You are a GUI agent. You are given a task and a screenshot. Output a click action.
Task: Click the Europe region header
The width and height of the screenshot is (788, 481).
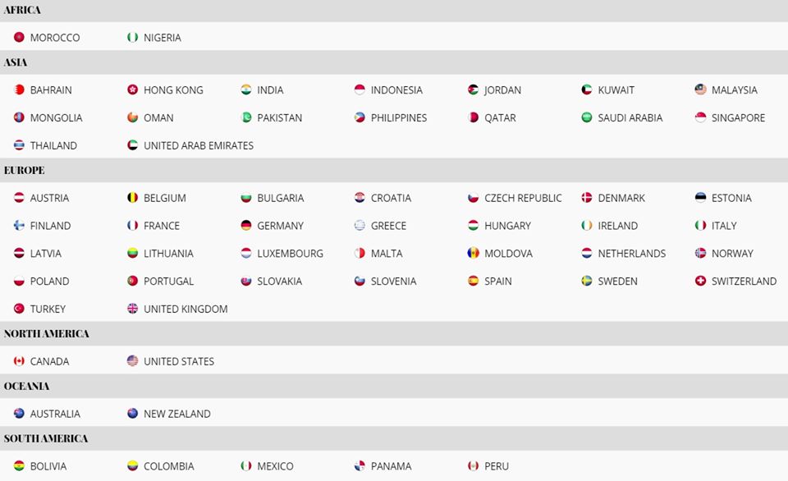(x=394, y=171)
